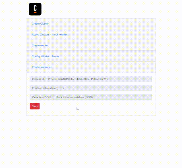Click the Mock instance variables JSON field
This screenshot has width=182, height=168.
pyautogui.click(x=103, y=97)
